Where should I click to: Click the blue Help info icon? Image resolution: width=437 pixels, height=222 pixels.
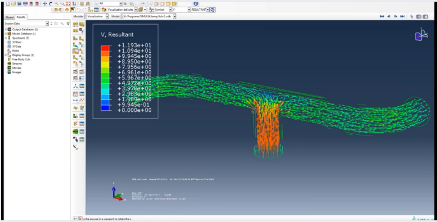(196, 3)
